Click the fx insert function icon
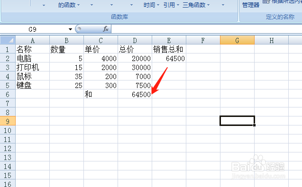302x187 pixels. (x=106, y=29)
